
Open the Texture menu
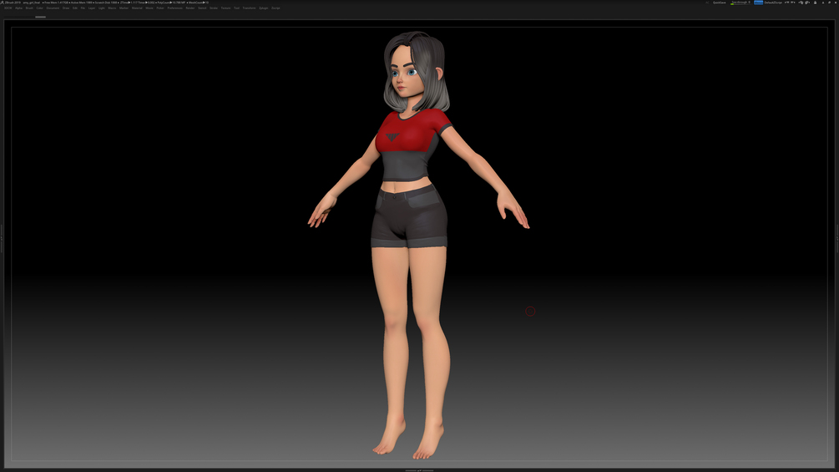[x=225, y=8]
